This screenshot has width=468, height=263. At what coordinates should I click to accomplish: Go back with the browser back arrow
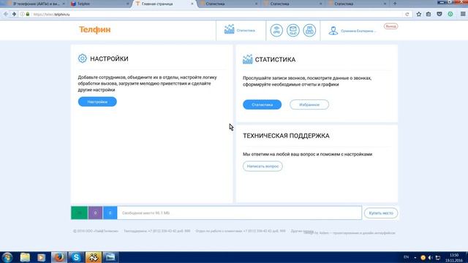pos(6,14)
